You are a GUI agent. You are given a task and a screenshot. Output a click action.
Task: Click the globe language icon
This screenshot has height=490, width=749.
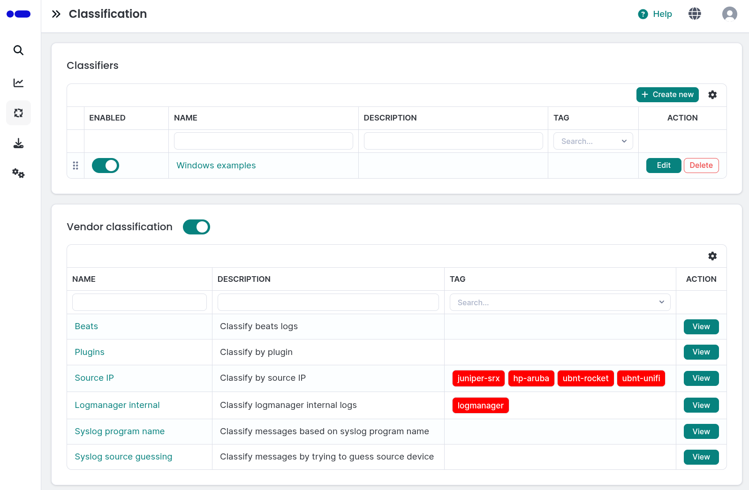pyautogui.click(x=695, y=14)
